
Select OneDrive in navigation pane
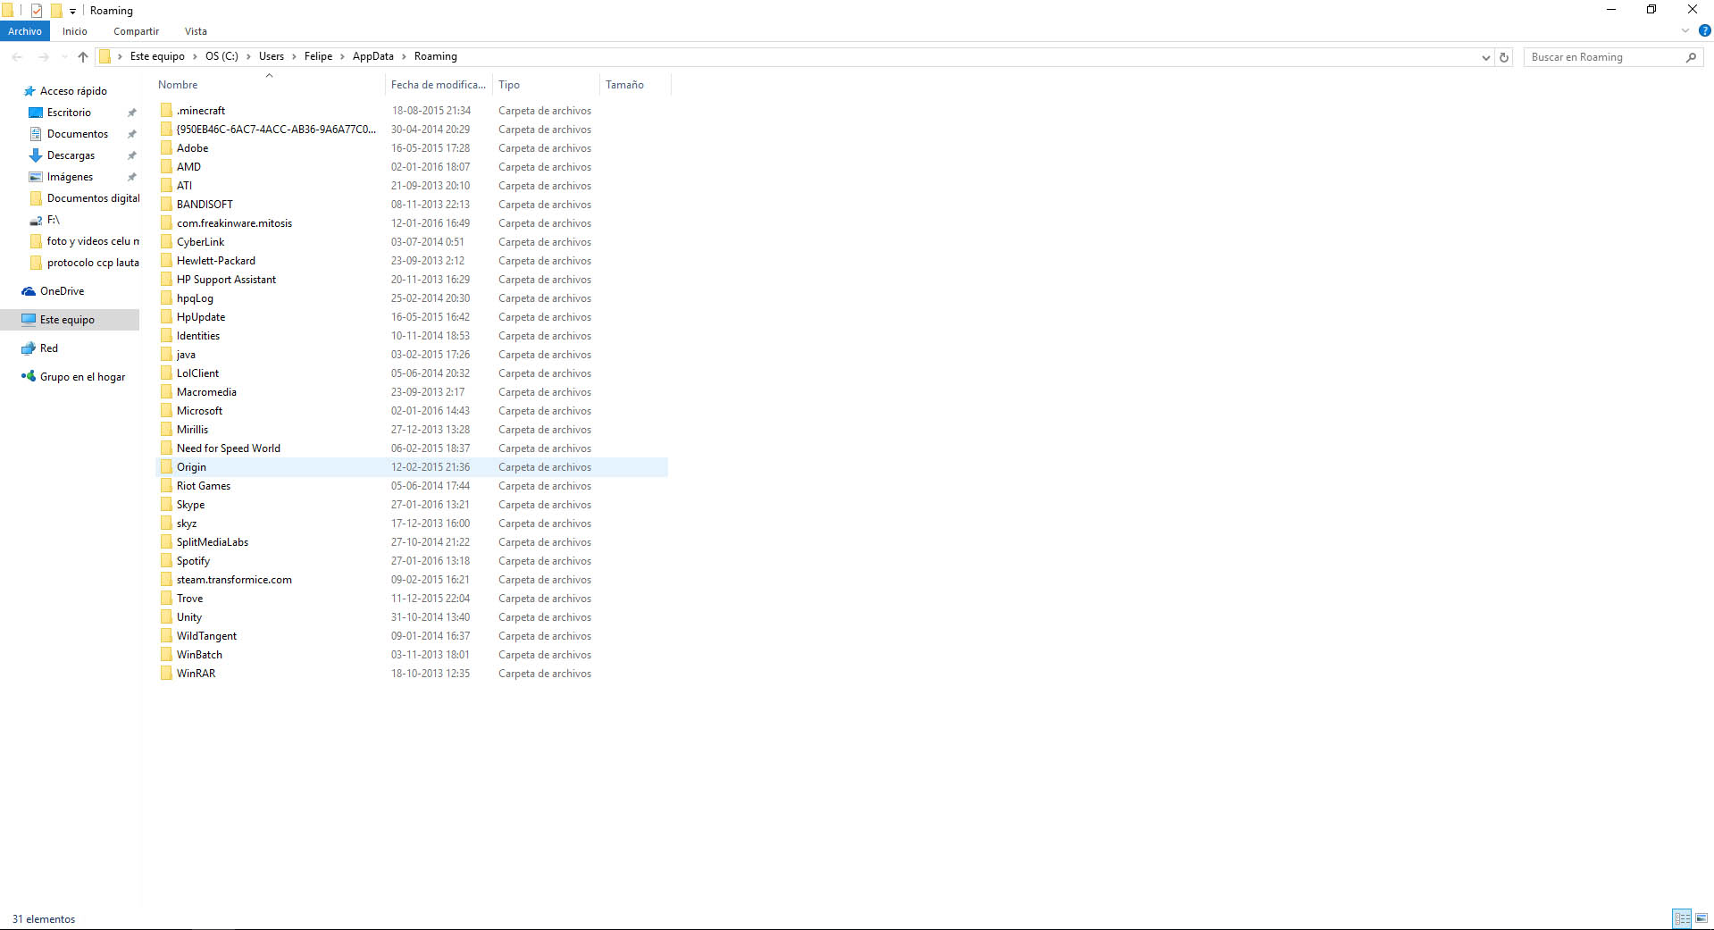click(62, 291)
